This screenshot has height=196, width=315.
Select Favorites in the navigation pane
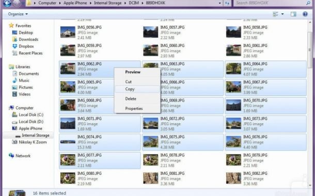(23, 26)
